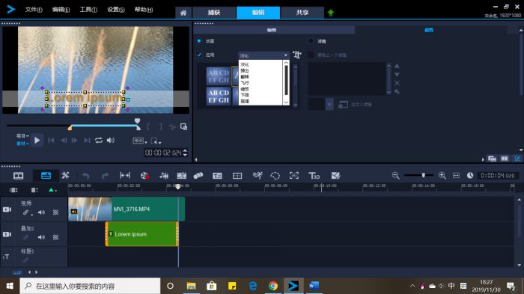Open the preview resize/crop mode dropdown
The height and width of the screenshot is (294, 524).
point(156,141)
